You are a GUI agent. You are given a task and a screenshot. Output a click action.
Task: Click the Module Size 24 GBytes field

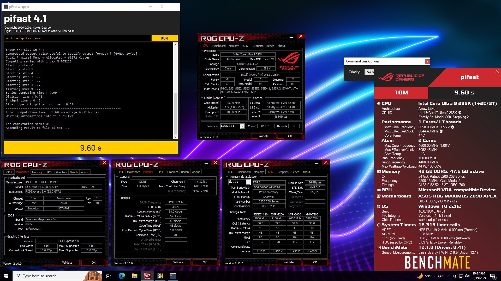coord(315,183)
